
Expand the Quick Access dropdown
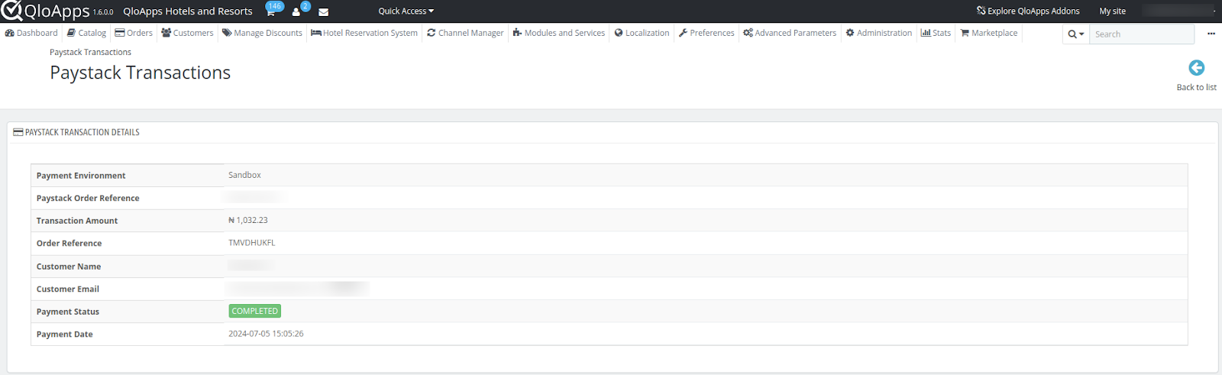pyautogui.click(x=406, y=11)
